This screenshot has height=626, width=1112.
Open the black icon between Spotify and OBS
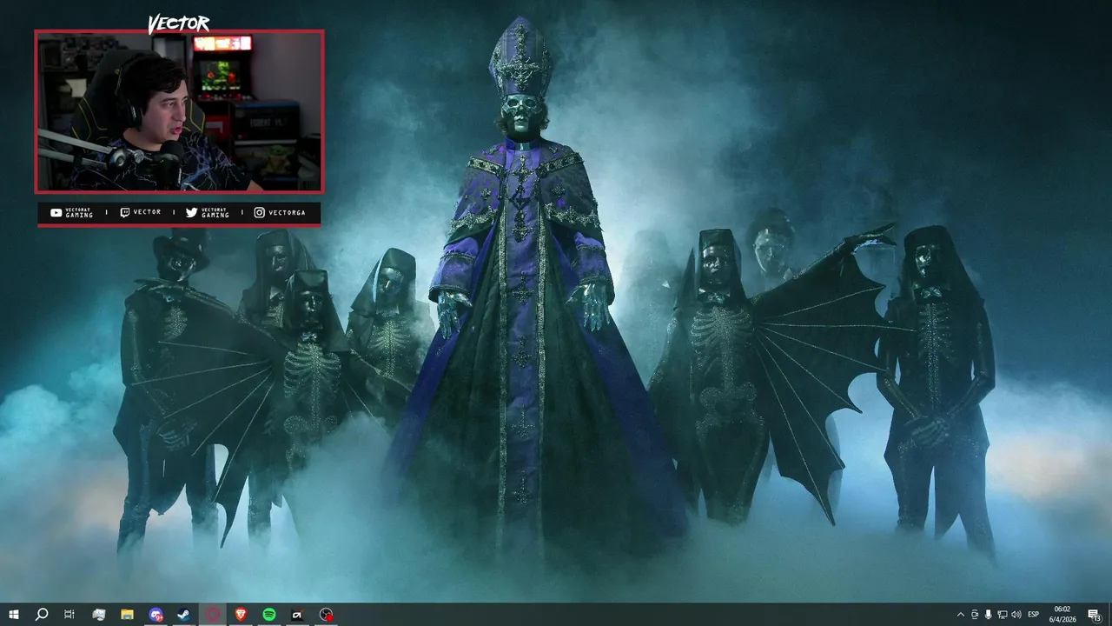pos(297,615)
